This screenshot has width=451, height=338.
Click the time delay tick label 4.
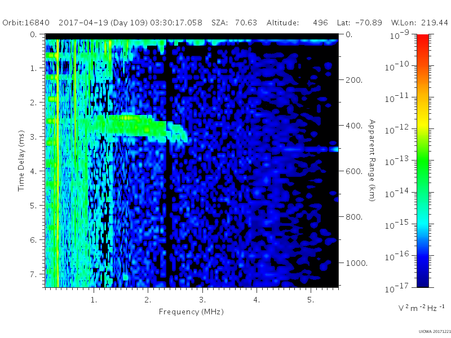tap(34, 171)
